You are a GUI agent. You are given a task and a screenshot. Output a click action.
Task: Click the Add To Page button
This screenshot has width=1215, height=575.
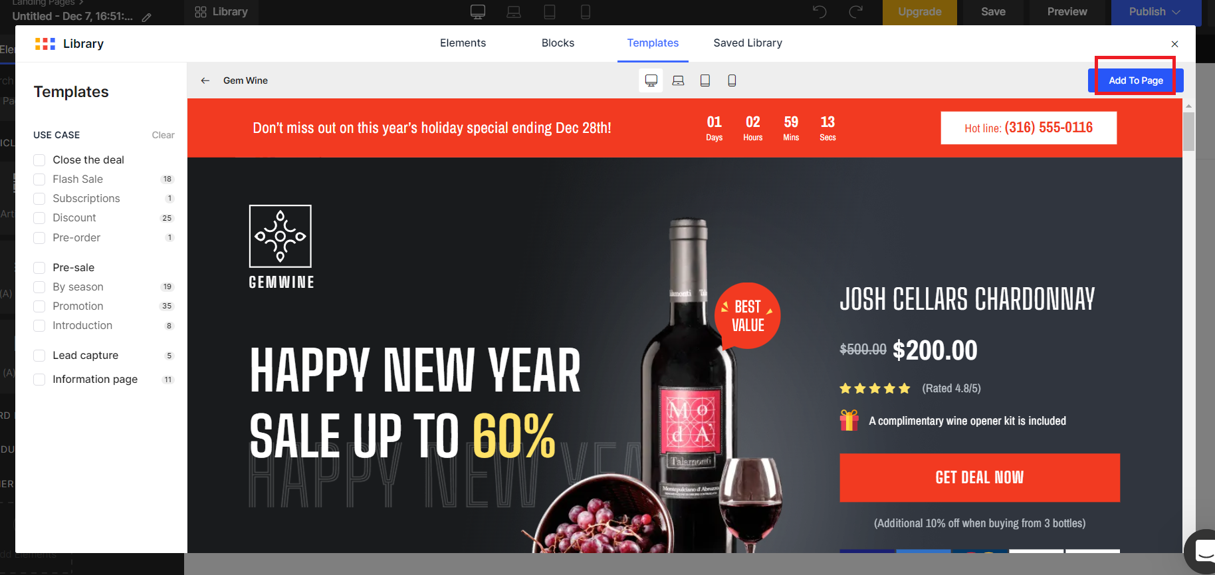click(x=1135, y=80)
